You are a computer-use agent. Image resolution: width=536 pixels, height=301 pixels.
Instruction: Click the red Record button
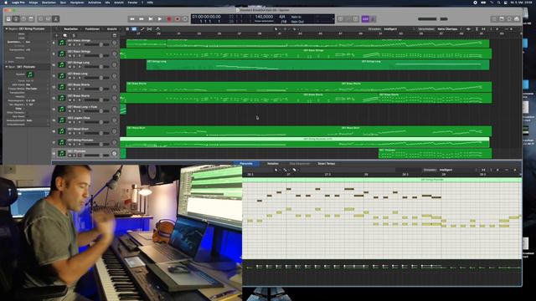pyautogui.click(x=169, y=19)
